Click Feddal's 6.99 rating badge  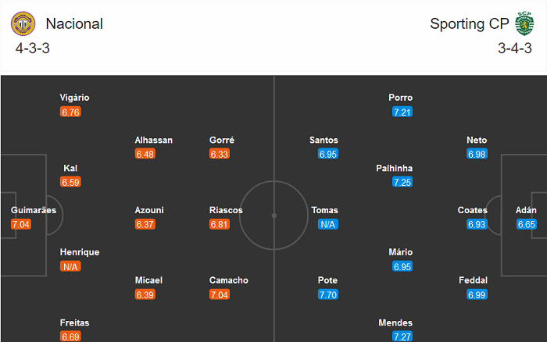[477, 294]
